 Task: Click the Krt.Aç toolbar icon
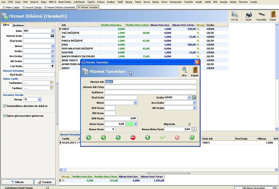coord(234,16)
